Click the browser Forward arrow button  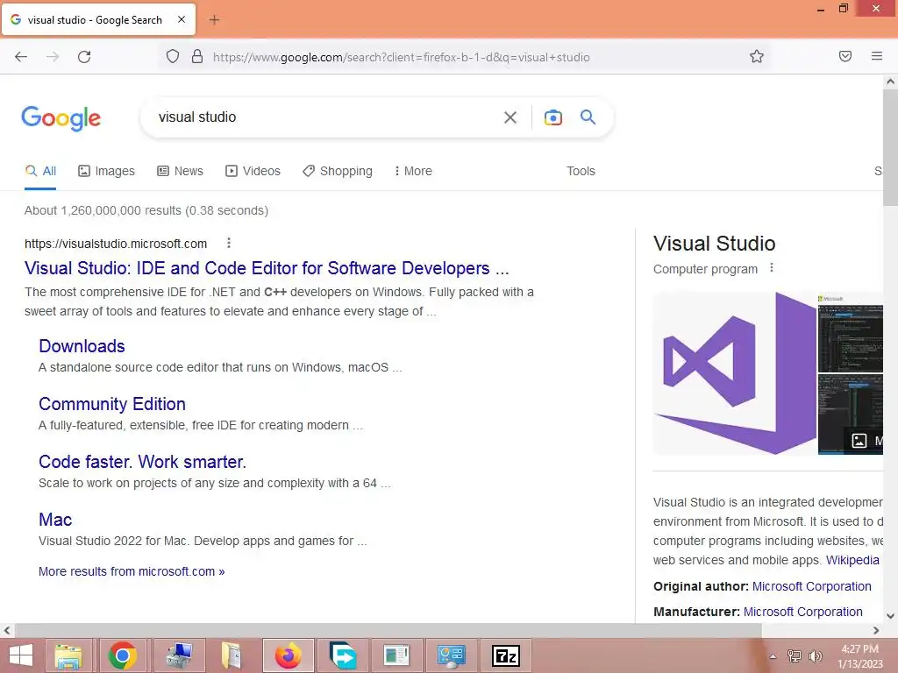pyautogui.click(x=53, y=57)
